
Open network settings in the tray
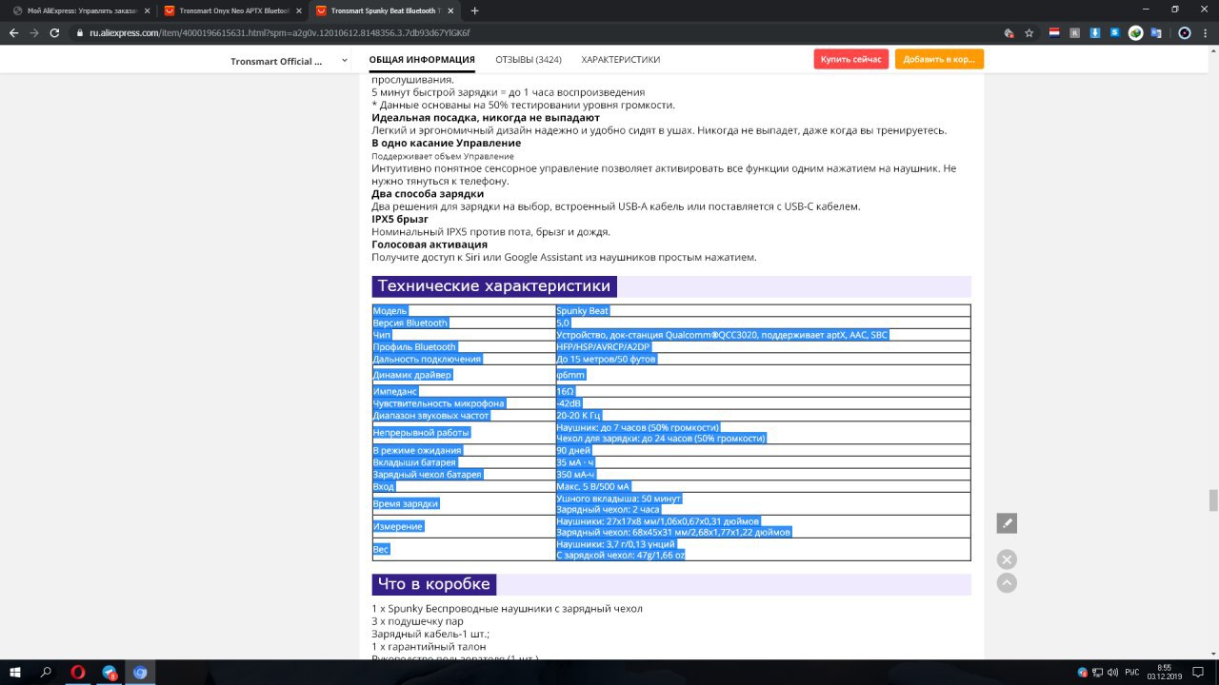point(1097,672)
